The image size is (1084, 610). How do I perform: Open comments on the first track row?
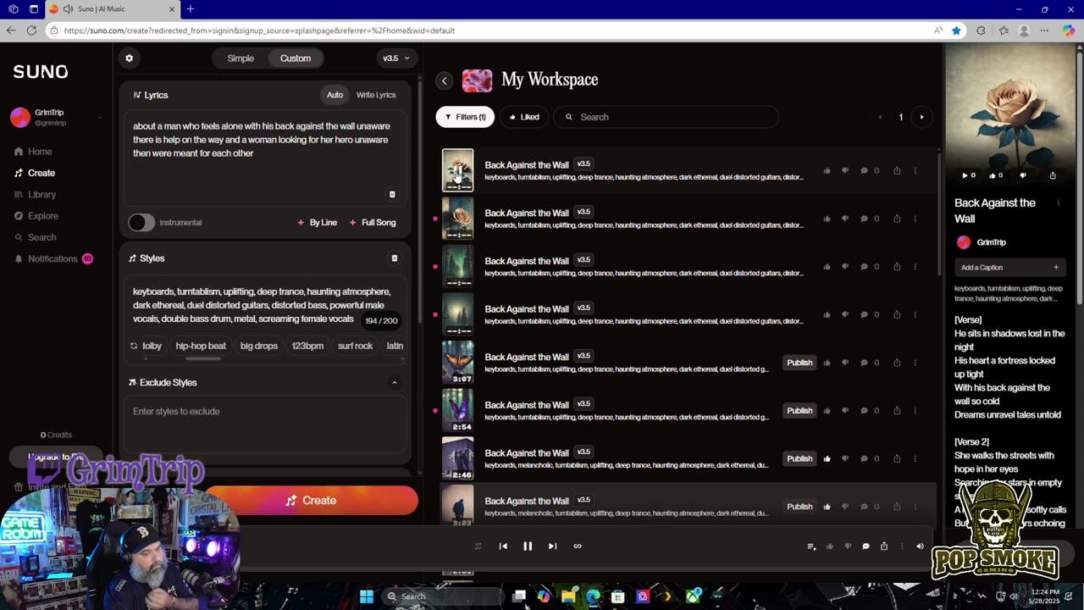(x=864, y=170)
